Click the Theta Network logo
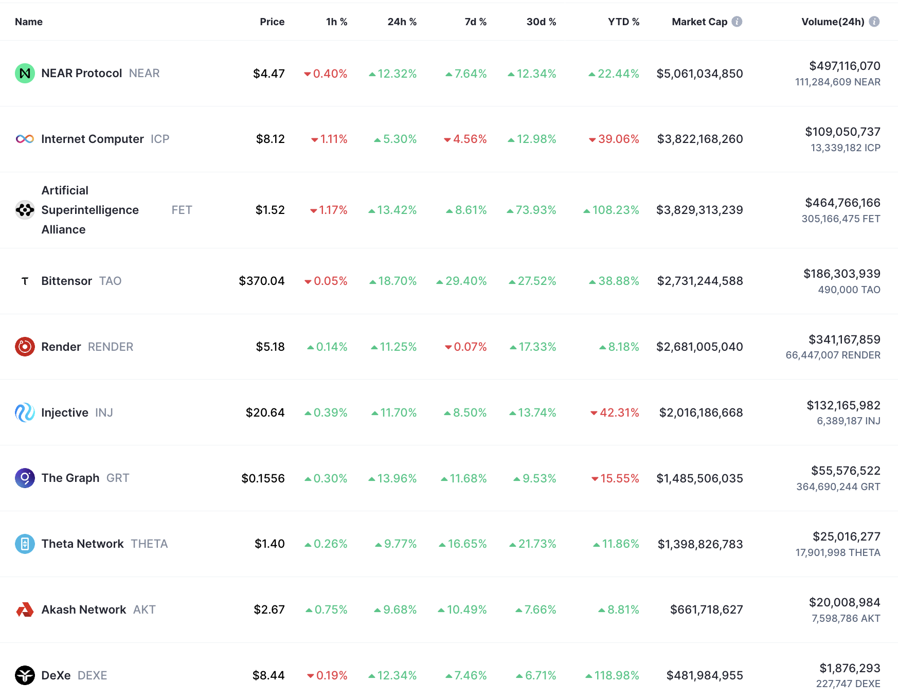 click(x=25, y=544)
